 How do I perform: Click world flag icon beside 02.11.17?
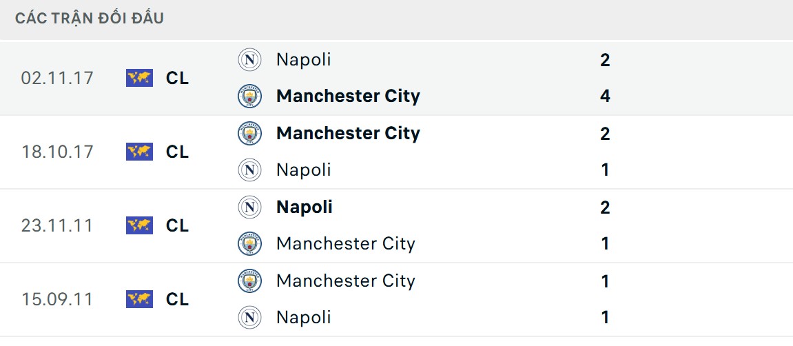(x=139, y=78)
